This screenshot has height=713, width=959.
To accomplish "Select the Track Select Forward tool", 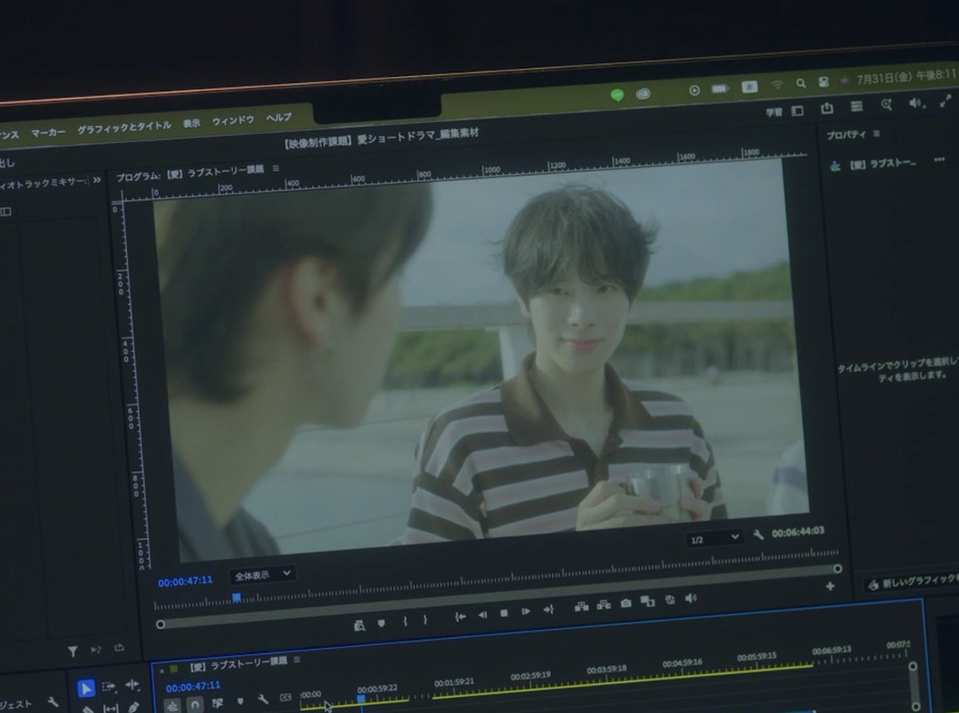I will pyautogui.click(x=109, y=687).
